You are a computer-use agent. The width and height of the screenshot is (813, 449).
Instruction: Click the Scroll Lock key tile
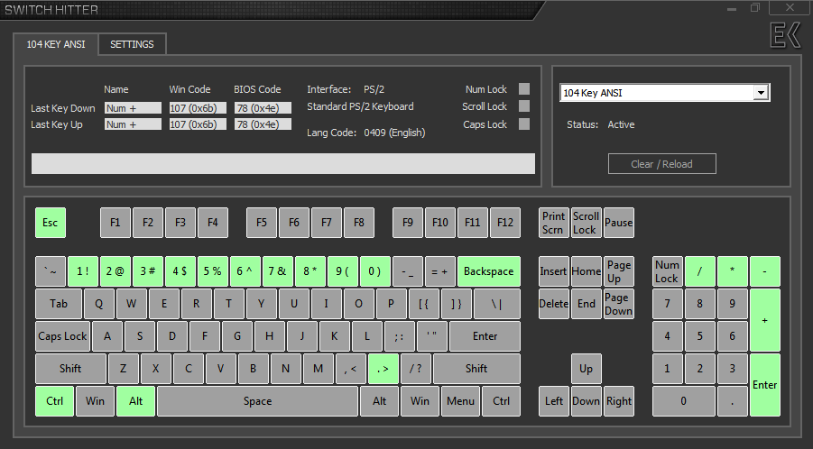pos(586,223)
